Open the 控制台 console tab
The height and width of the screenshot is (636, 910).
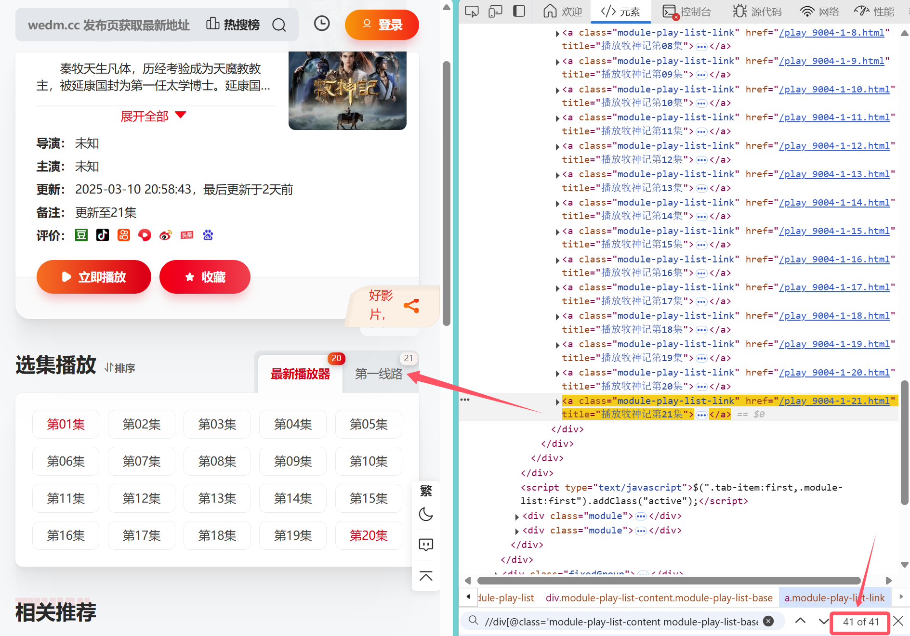(x=687, y=12)
